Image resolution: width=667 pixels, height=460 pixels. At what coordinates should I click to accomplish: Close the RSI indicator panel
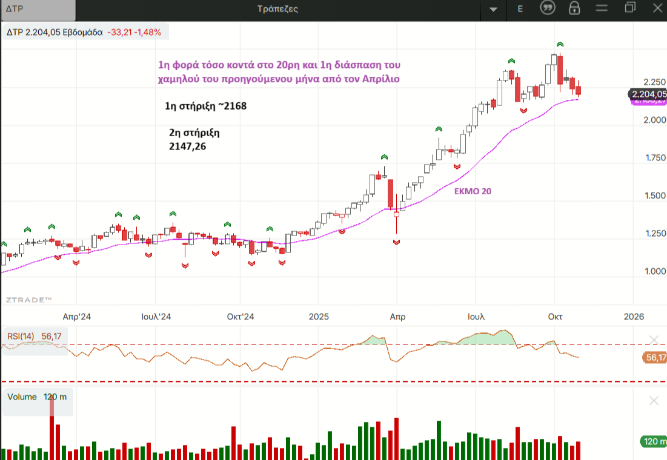pos(653,339)
